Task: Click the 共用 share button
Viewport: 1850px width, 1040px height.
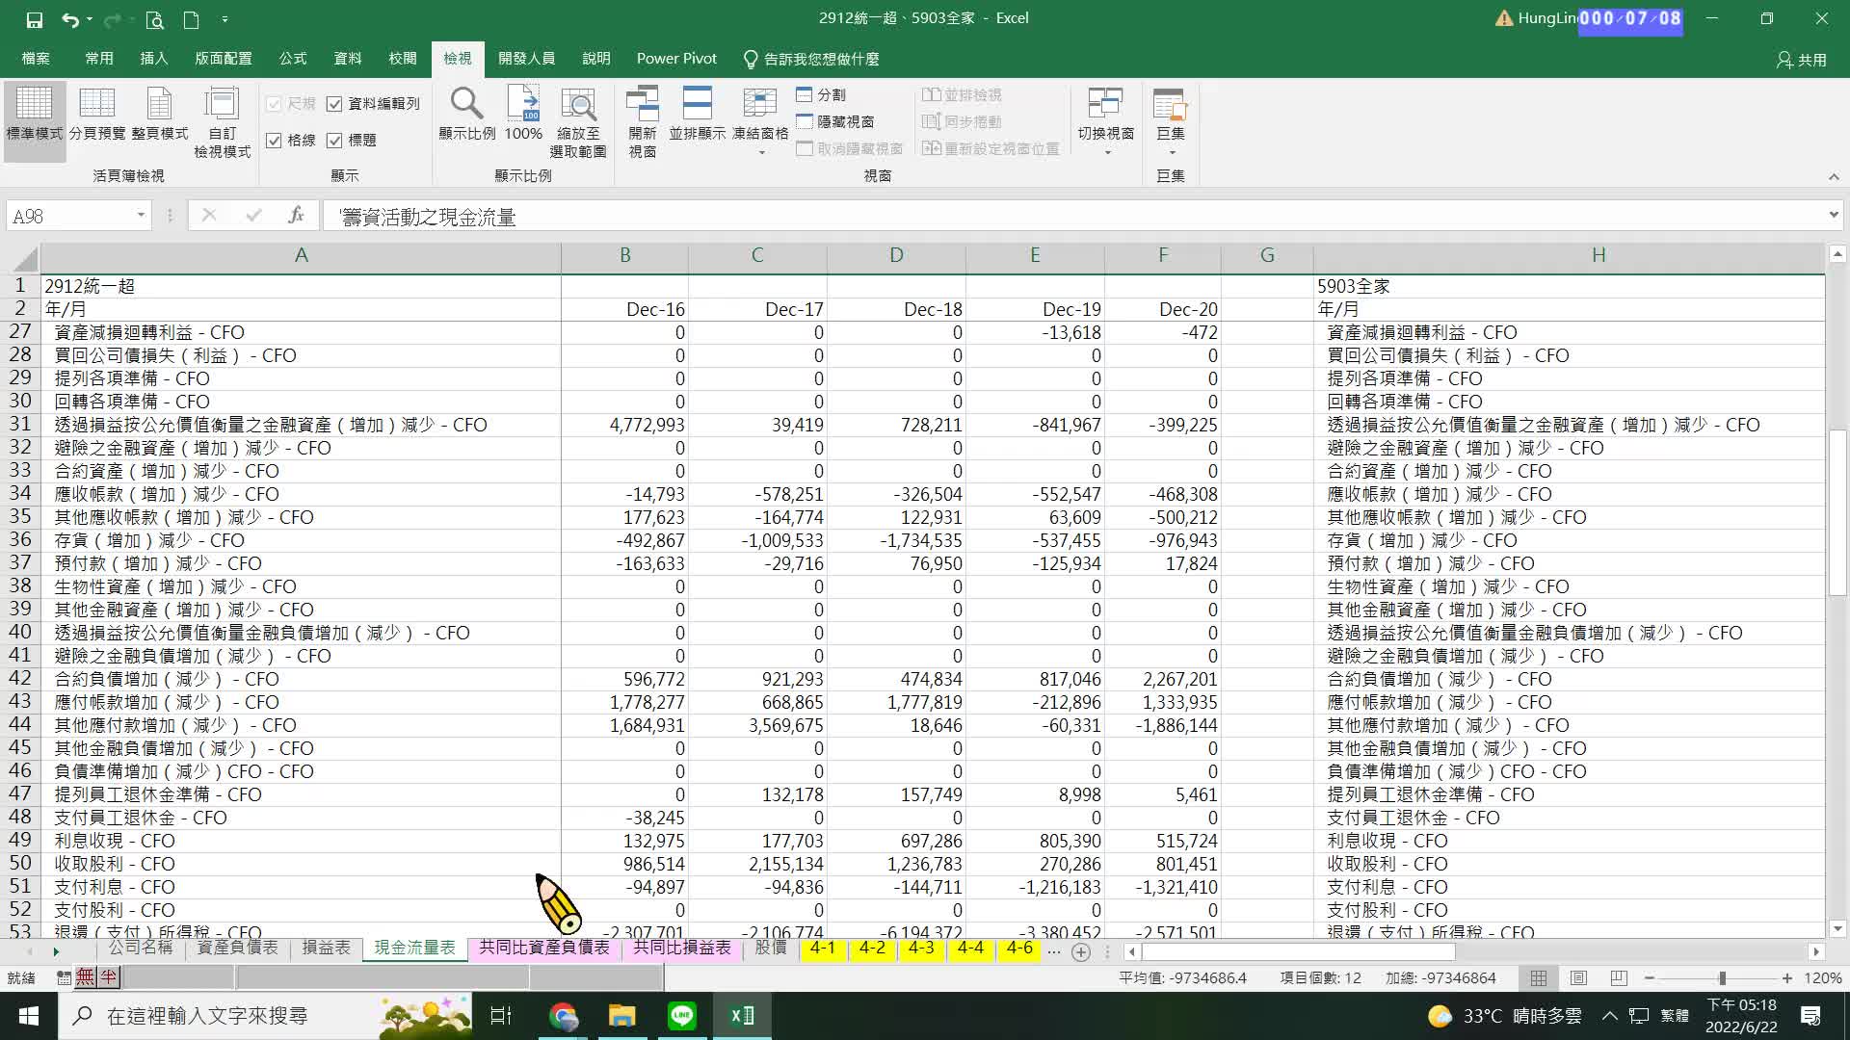Action: pyautogui.click(x=1802, y=60)
